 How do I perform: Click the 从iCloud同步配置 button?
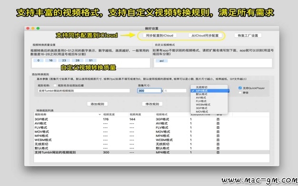[205, 35]
